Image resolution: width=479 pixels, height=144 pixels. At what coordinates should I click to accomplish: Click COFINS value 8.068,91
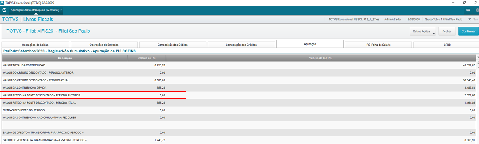click(x=470, y=140)
